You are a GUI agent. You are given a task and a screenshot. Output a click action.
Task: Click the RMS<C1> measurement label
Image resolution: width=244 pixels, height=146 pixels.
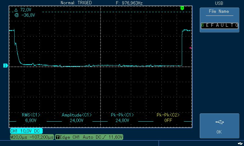tap(31, 115)
